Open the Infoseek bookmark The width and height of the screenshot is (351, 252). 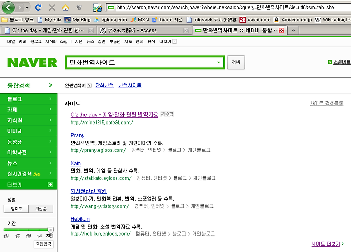click(211, 20)
